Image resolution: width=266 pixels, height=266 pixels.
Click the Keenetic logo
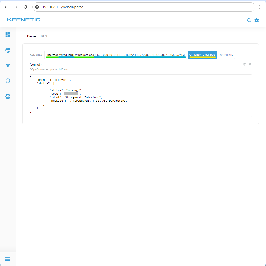click(x=24, y=20)
